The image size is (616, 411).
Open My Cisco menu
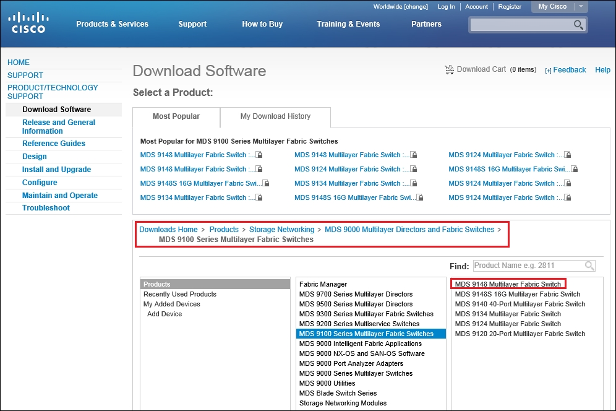(552, 6)
